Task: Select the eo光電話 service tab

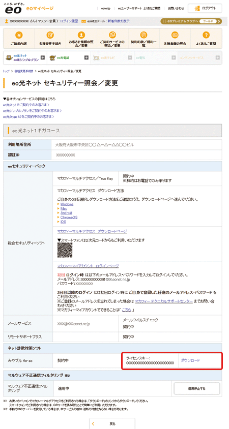Action: click(x=69, y=57)
